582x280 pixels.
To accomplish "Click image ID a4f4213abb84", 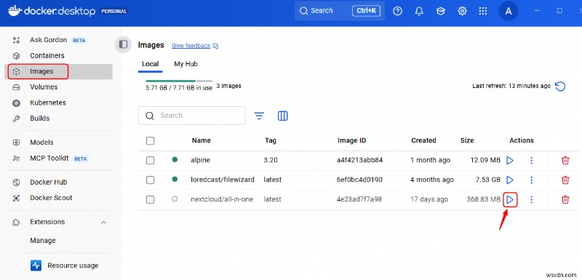I will coord(359,160).
